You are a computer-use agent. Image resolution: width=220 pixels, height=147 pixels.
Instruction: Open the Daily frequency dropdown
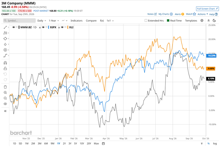42,21
